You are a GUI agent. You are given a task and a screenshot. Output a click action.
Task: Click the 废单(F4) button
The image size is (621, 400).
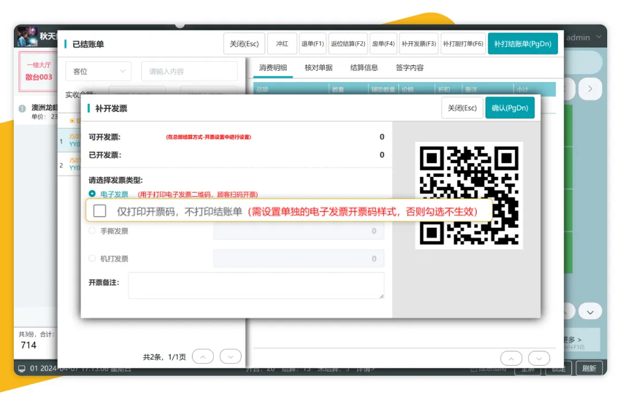tap(383, 44)
